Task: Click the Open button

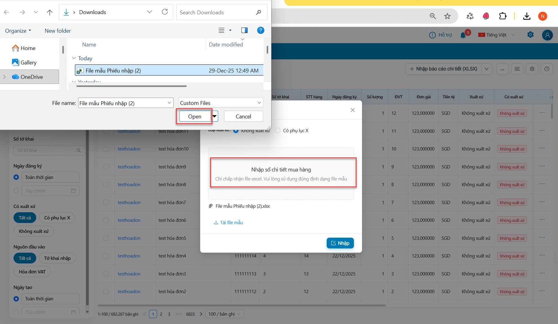Action: coord(195,116)
